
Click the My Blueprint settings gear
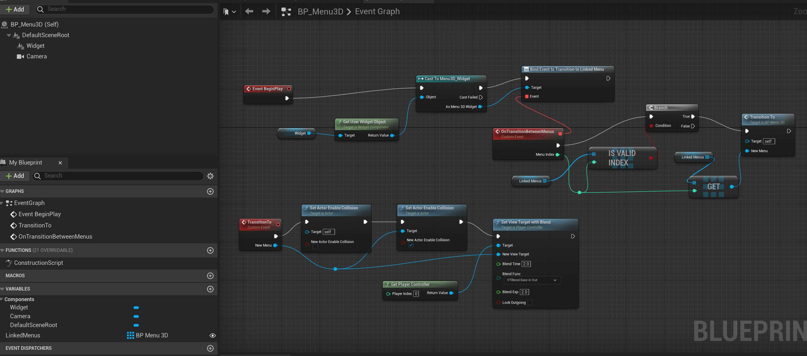[210, 176]
